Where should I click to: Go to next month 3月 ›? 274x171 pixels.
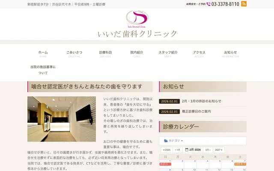[208, 150]
